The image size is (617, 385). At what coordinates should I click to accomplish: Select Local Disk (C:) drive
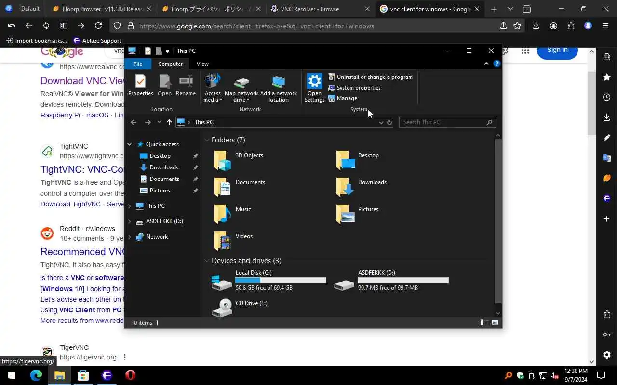click(x=269, y=280)
